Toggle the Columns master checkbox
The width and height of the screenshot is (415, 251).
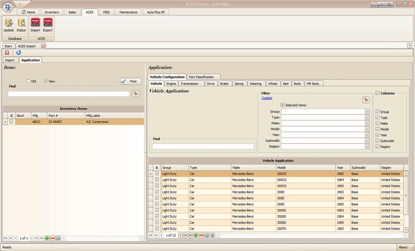[x=378, y=93]
